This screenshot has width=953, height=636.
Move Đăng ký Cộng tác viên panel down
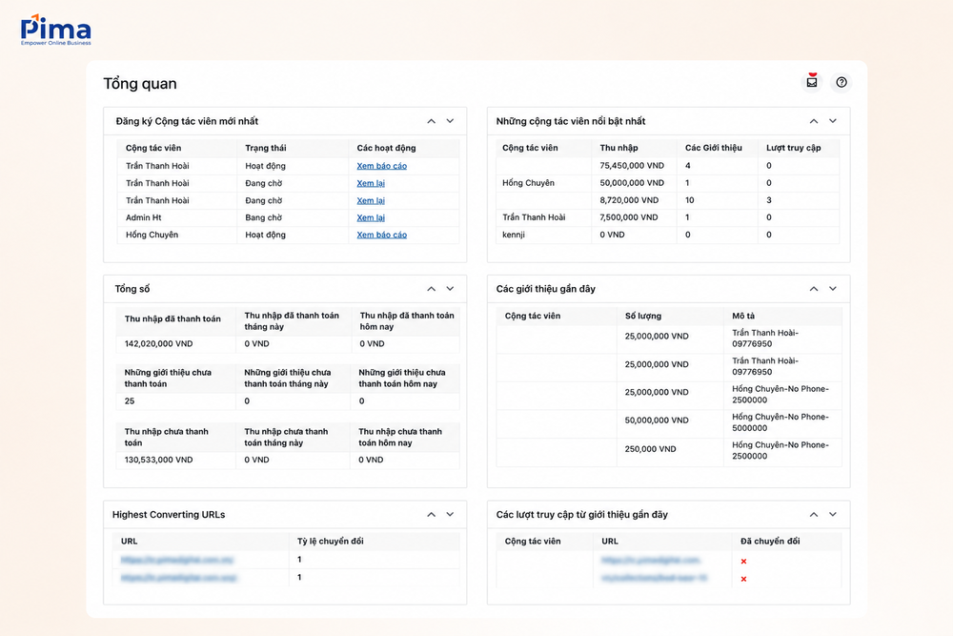450,121
